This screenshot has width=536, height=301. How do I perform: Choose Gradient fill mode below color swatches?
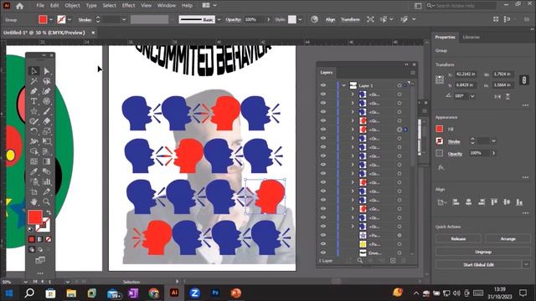pyautogui.click(x=40, y=240)
